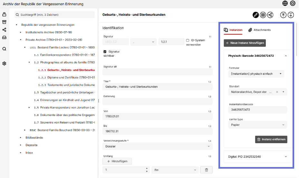299x178 pixels.
Task: Click Neue Instanz hinzufügen button
Action: [x=245, y=43]
